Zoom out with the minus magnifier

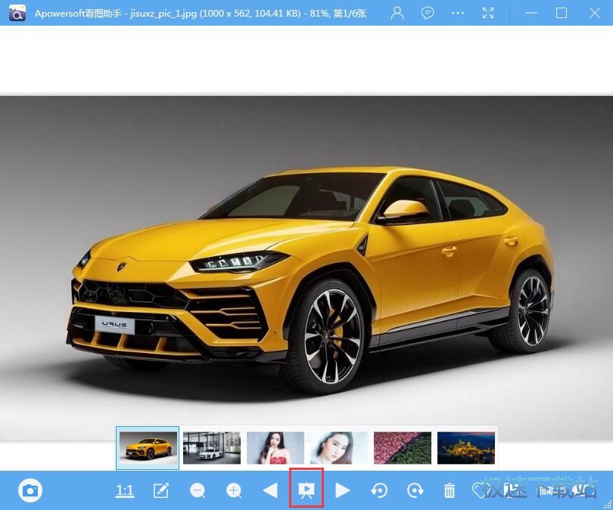coord(198,490)
